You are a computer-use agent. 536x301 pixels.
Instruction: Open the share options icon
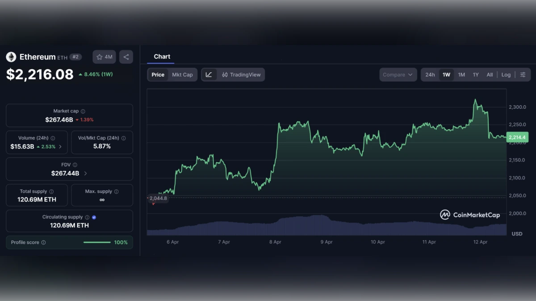tap(126, 57)
